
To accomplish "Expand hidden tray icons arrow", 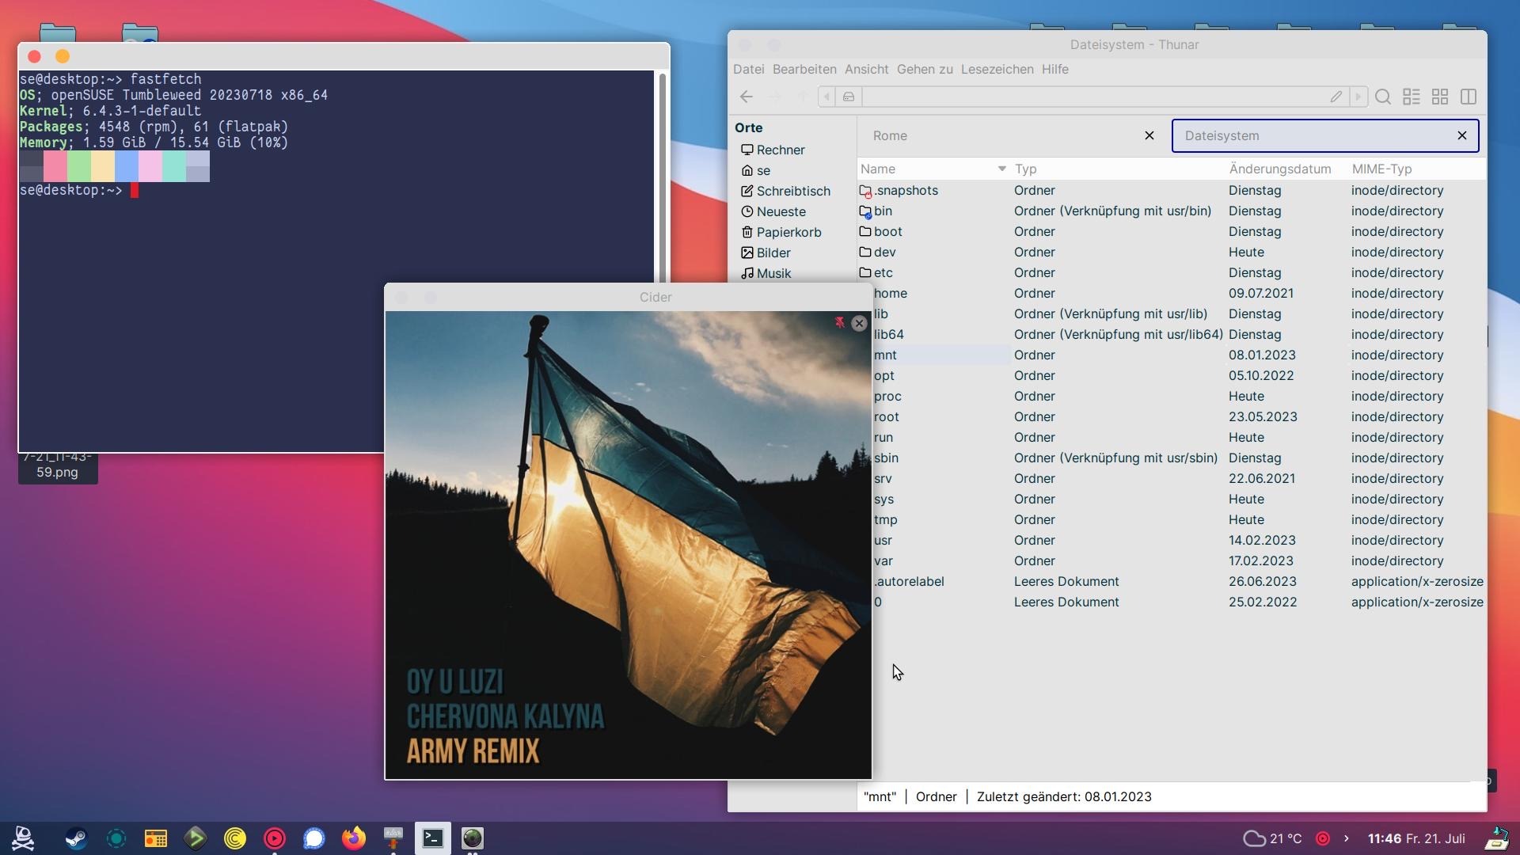I will coord(1346,838).
